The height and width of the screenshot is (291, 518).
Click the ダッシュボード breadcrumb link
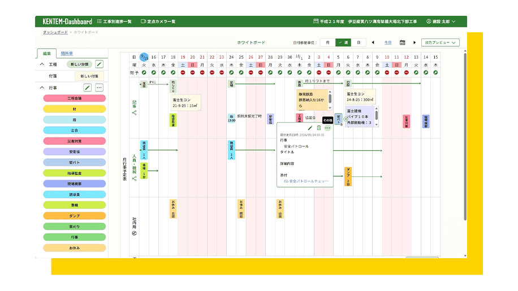(55, 32)
